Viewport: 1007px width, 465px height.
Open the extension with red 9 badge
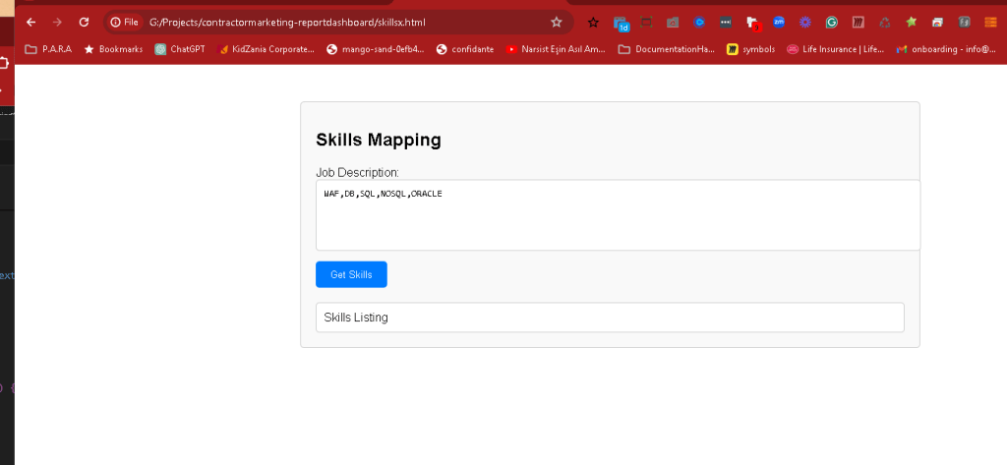752,24
